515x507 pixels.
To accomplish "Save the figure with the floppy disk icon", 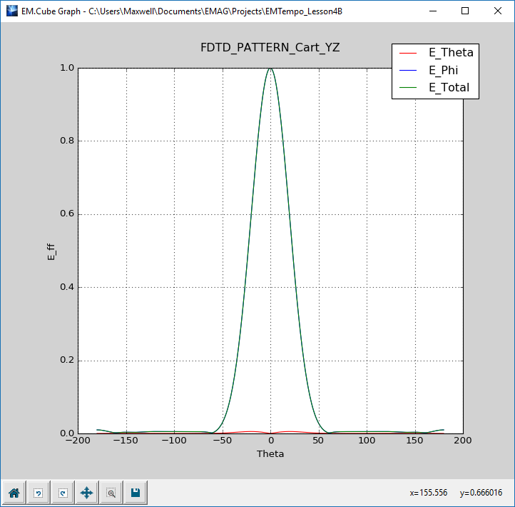I will (135, 492).
